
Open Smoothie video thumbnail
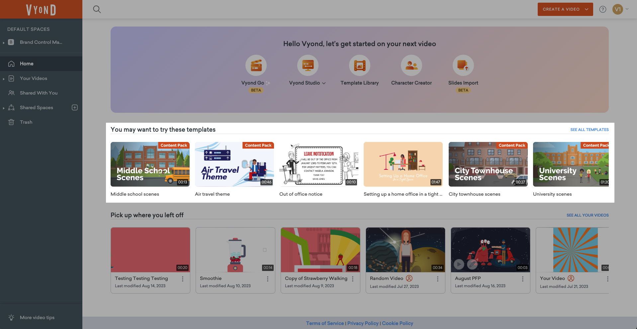pyautogui.click(x=235, y=250)
